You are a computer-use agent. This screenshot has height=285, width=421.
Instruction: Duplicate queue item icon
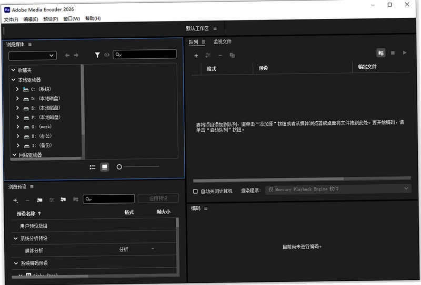[232, 55]
